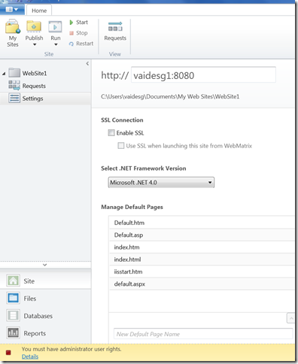Select Settings in the site tree
This screenshot has width=298, height=364.
click(45, 99)
